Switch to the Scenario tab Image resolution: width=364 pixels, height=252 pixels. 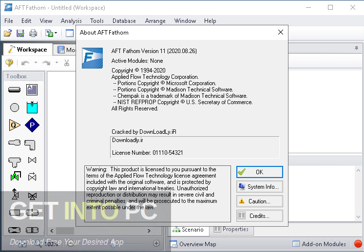(x=188, y=230)
